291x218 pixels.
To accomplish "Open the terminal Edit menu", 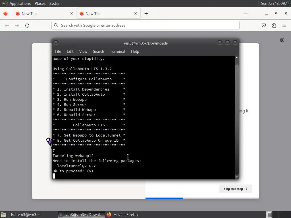I will click(x=70, y=52).
